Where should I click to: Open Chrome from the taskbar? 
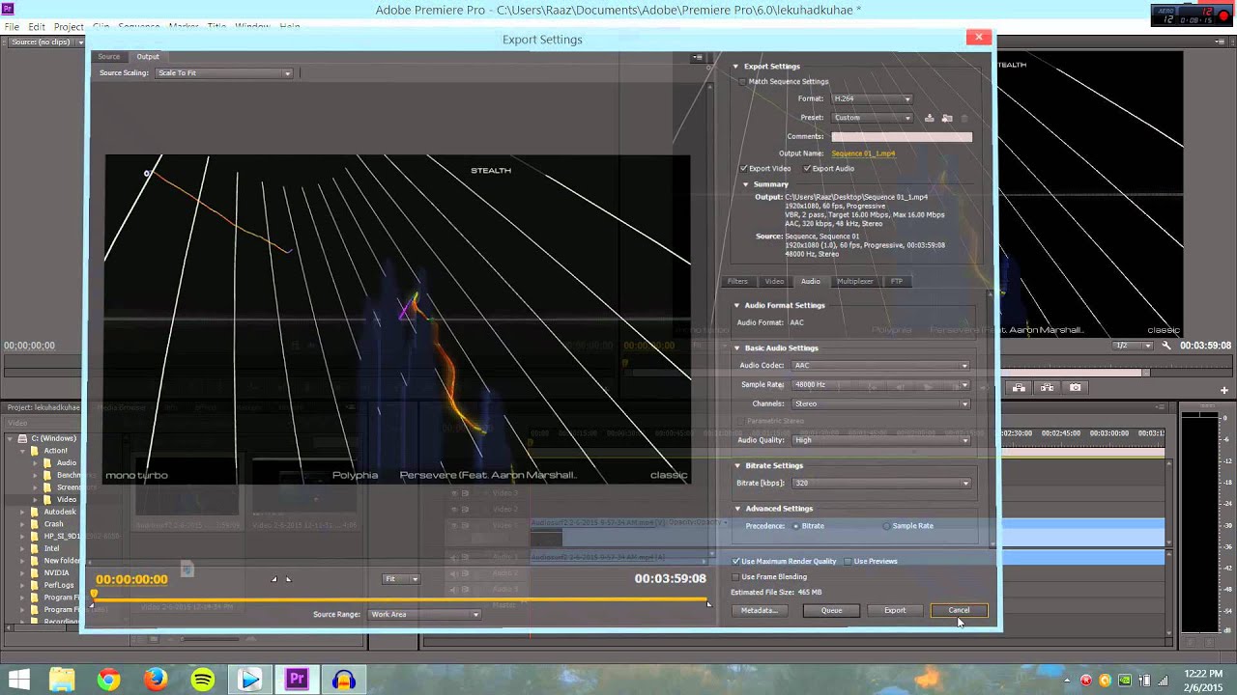108,680
